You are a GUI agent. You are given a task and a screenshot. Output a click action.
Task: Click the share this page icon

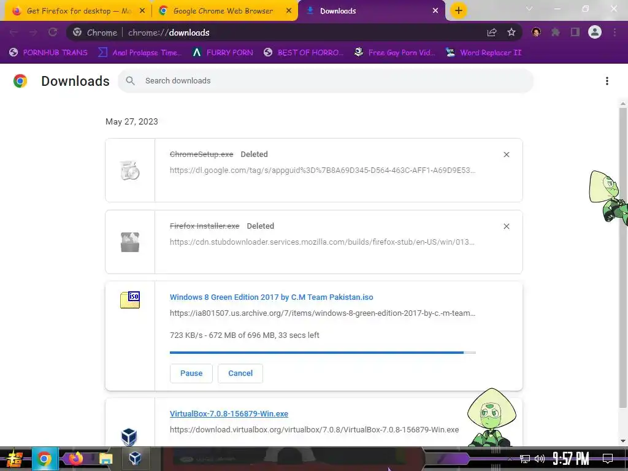coord(492,33)
